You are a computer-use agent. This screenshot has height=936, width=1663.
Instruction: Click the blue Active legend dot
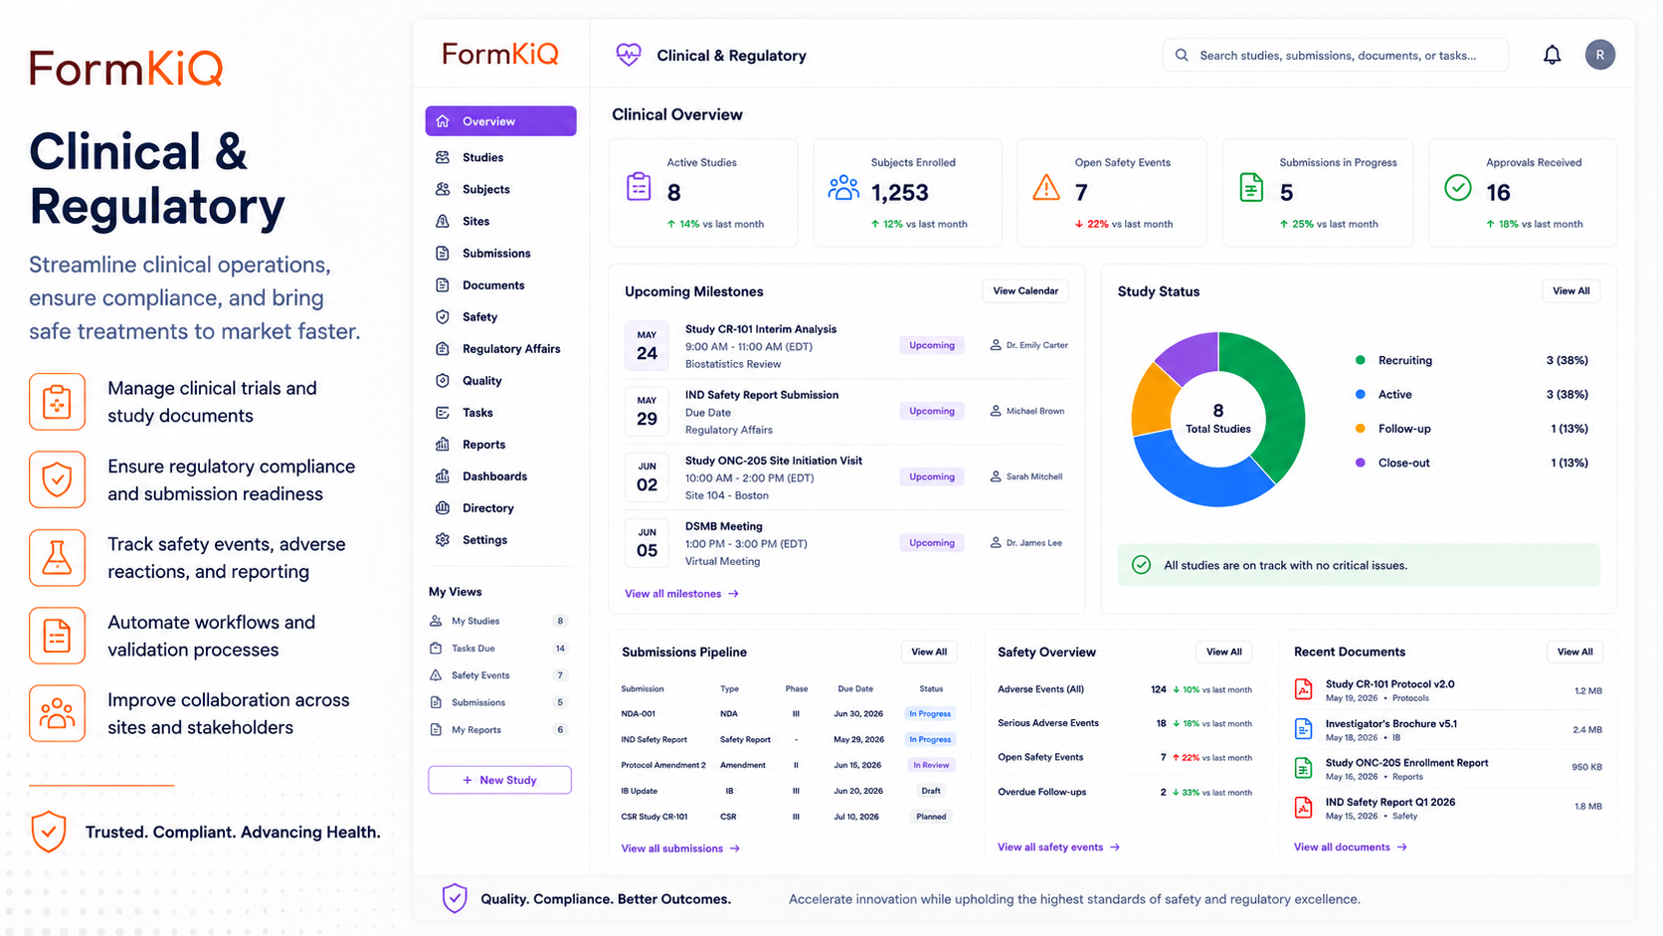[x=1360, y=394]
